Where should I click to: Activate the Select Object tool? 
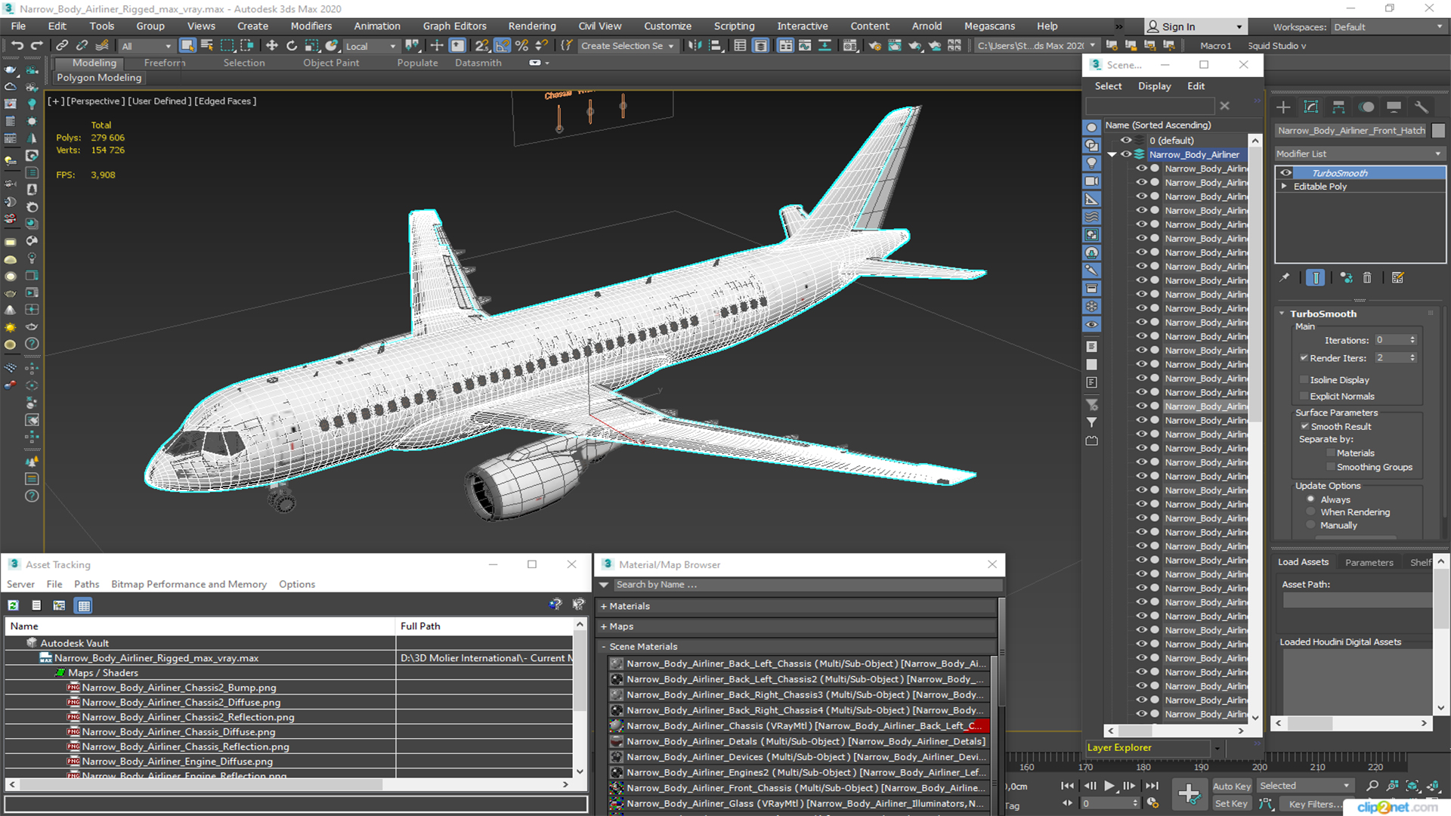[x=187, y=45]
